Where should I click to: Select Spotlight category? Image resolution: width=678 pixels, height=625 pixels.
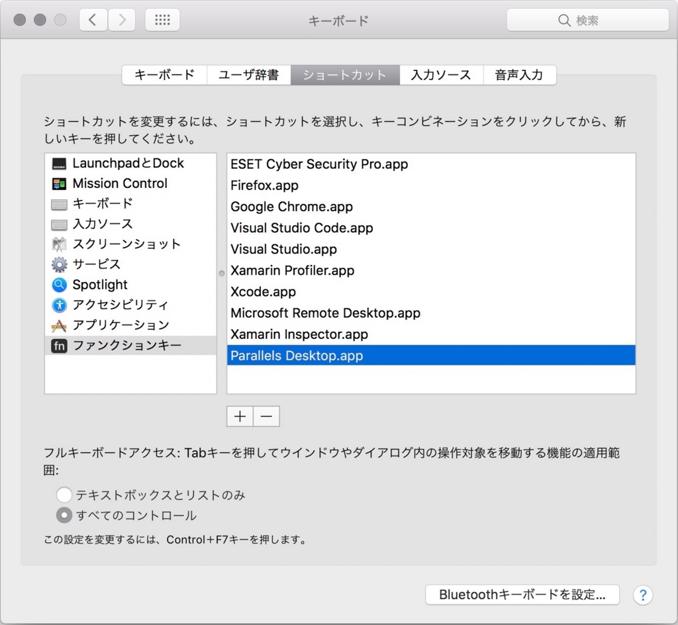pyautogui.click(x=130, y=285)
